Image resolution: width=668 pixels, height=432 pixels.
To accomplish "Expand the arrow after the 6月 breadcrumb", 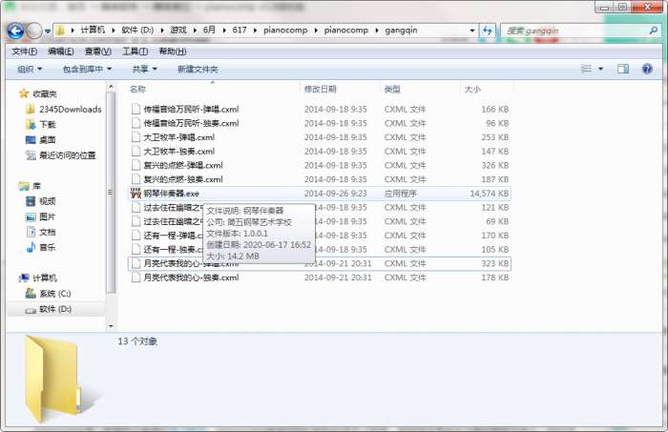I will pos(224,31).
